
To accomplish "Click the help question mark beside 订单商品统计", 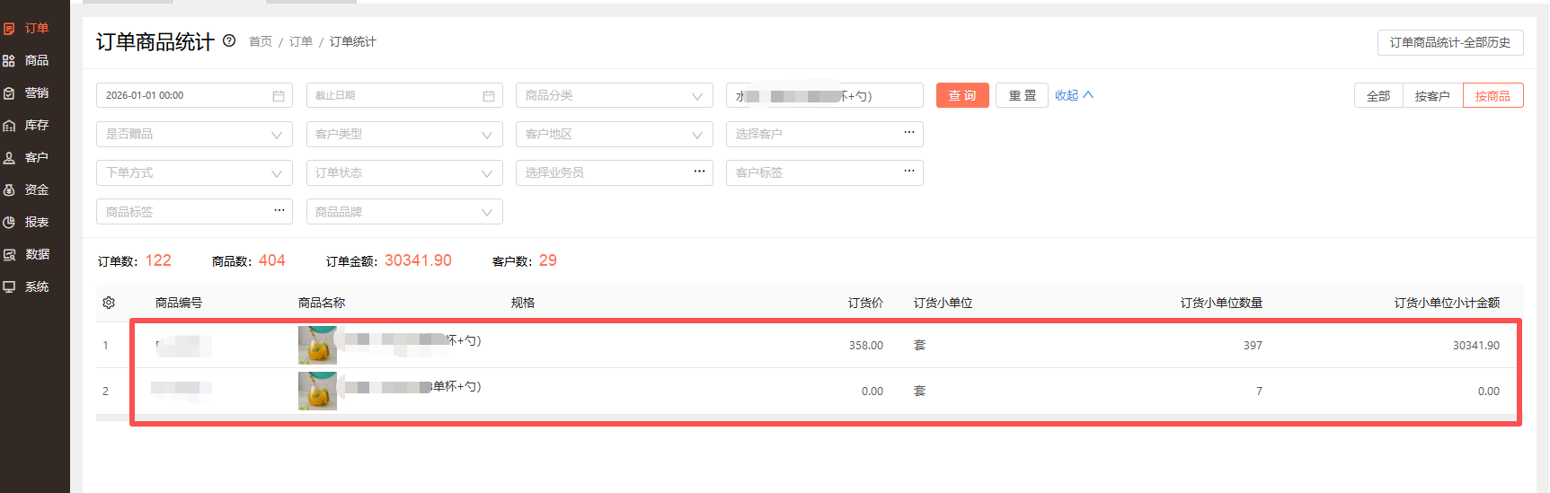I will point(229,40).
